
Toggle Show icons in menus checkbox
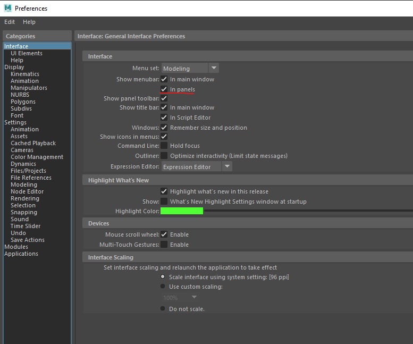(164, 137)
